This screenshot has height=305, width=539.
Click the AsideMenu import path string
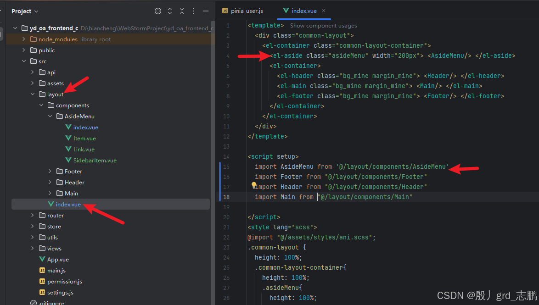click(393, 166)
